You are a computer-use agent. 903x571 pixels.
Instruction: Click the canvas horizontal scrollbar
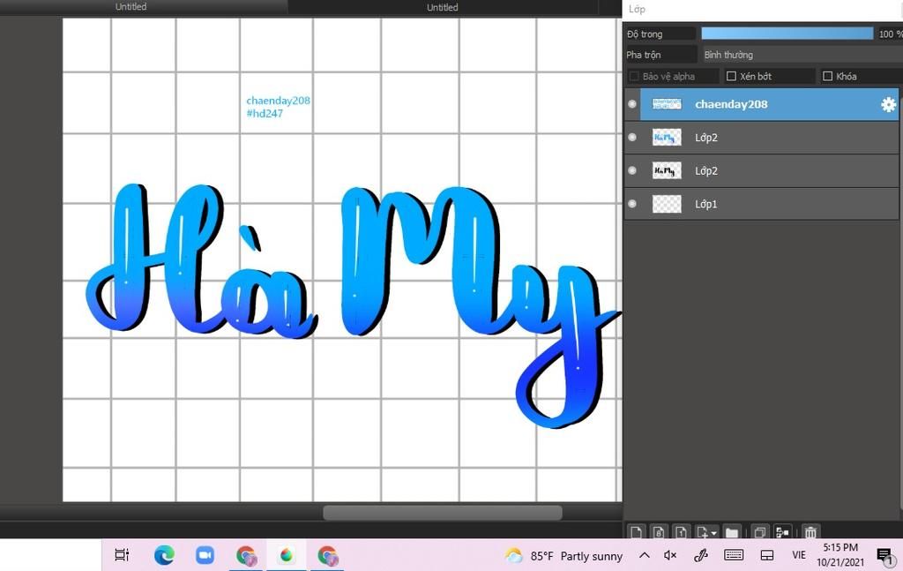(x=443, y=512)
